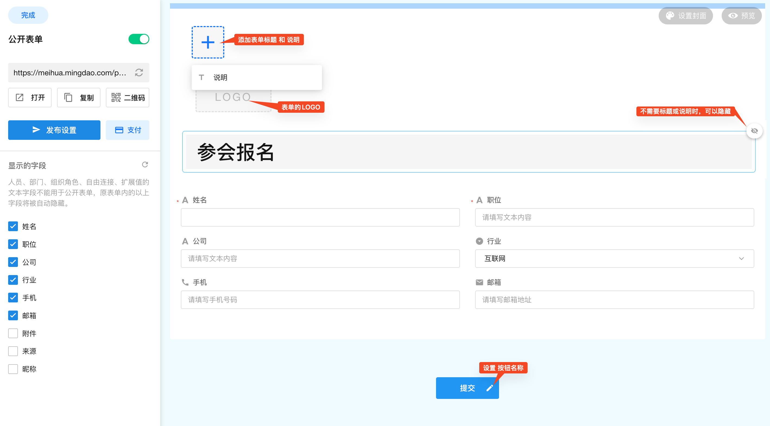Screen dimensions: 770x426
Task: Expand the 行业 dropdown showing 互联网
Action: tap(614, 258)
